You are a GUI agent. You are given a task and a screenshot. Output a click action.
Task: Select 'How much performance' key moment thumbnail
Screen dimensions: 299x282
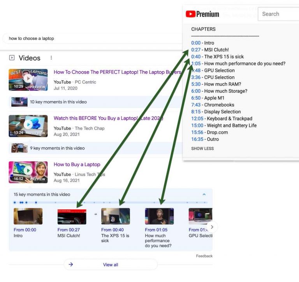159,216
